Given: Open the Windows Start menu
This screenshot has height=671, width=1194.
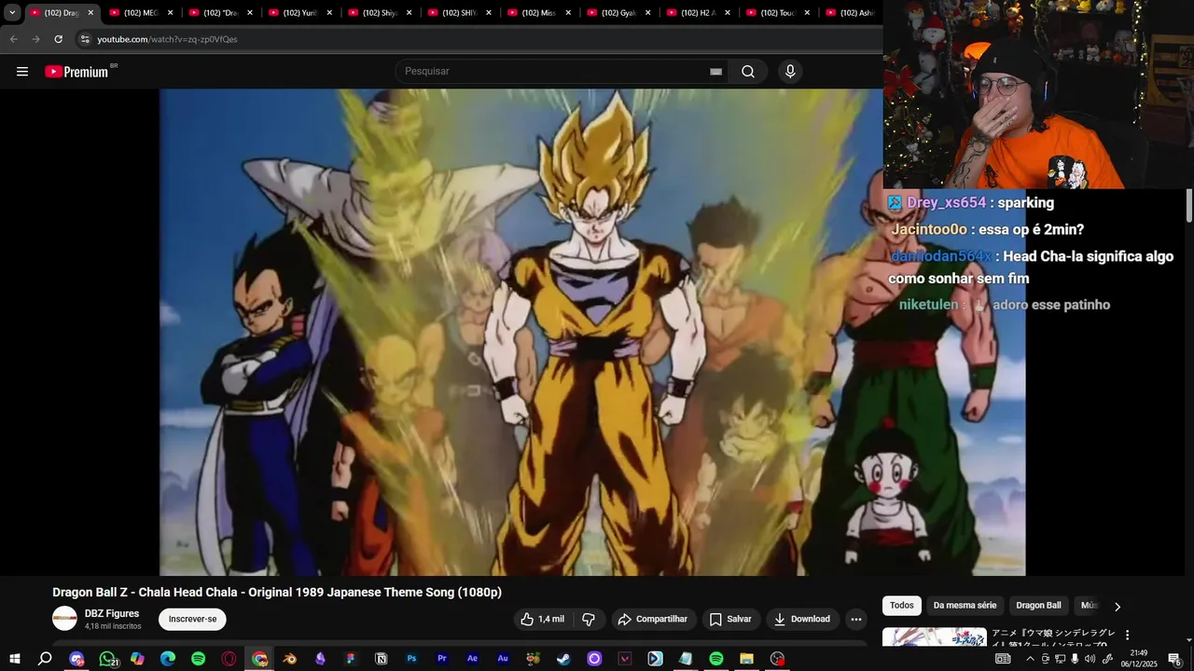Looking at the screenshot, I should pos(15,659).
